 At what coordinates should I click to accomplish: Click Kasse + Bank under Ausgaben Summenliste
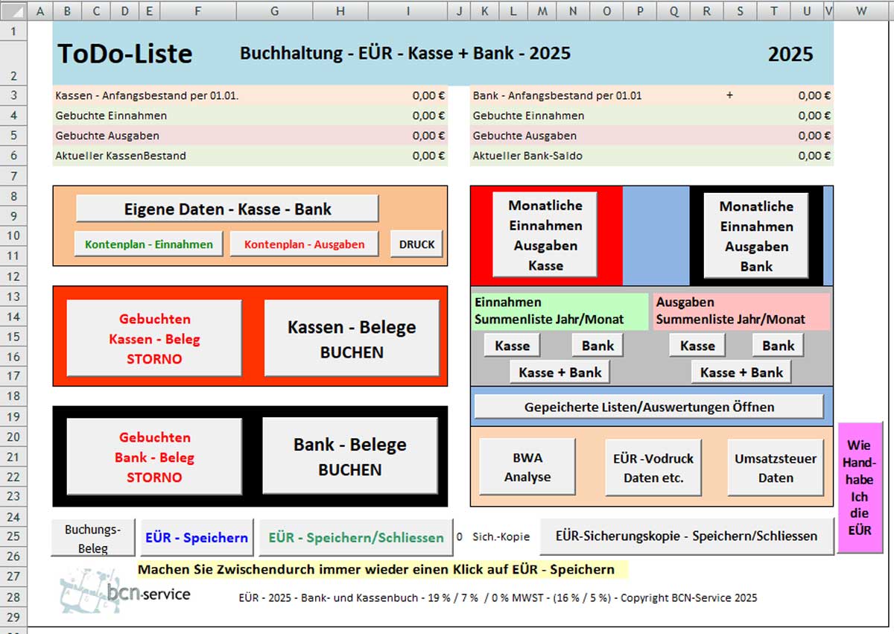(741, 372)
